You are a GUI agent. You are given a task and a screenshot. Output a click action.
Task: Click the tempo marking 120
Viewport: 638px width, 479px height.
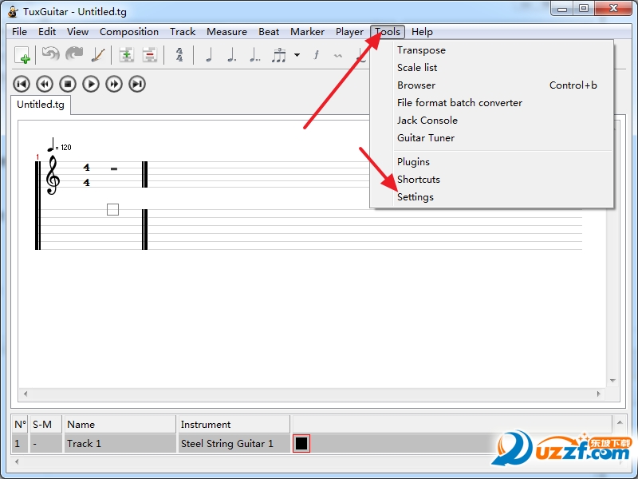[x=59, y=145]
